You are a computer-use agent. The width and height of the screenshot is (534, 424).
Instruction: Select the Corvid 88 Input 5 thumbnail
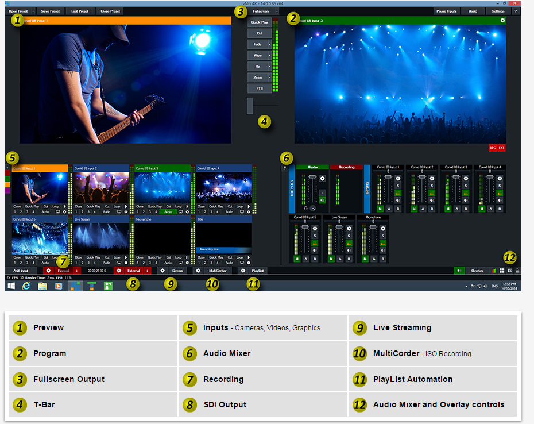pos(40,238)
